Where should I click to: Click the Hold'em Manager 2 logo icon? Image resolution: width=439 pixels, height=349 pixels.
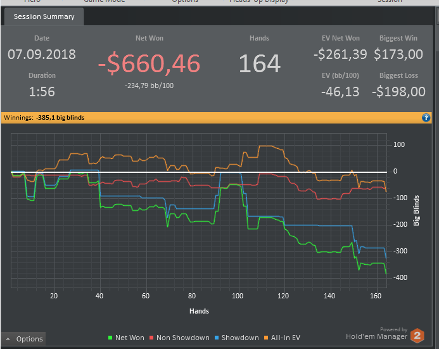pos(417,335)
